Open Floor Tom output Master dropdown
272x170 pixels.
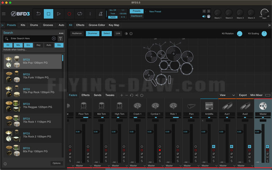(84, 166)
